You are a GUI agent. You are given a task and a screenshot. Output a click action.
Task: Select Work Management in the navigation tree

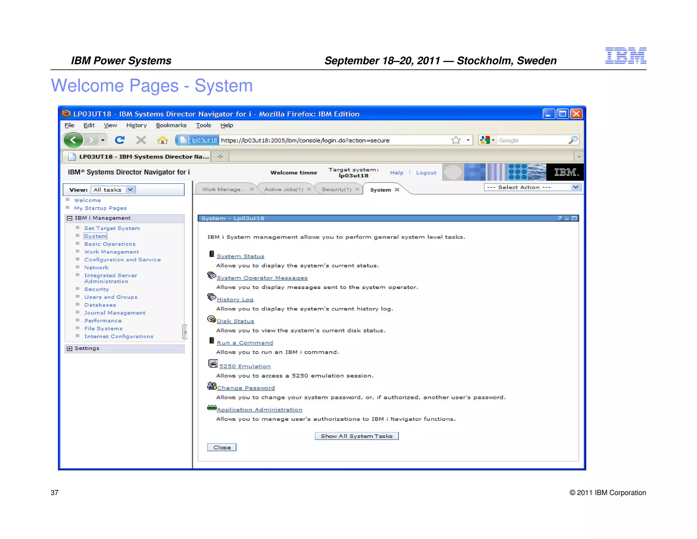point(112,252)
